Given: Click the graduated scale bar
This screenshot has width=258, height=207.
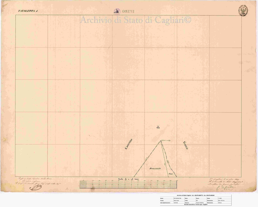Looking at the screenshot, I should point(129,184).
